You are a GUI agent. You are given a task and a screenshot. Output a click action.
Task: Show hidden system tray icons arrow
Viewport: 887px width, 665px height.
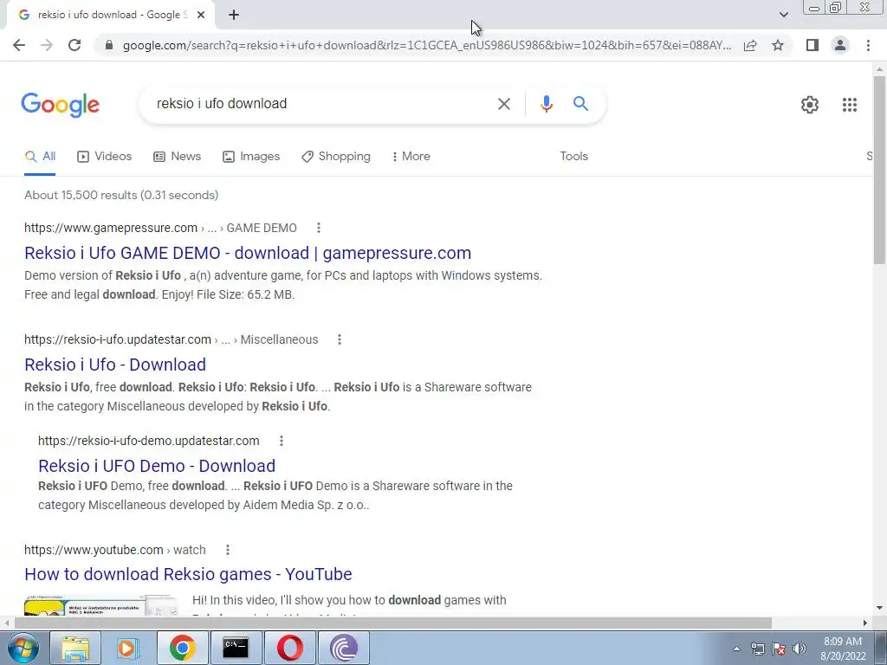[x=736, y=649]
